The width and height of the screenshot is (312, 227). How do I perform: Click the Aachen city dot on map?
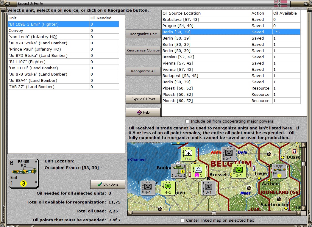coord(269,180)
